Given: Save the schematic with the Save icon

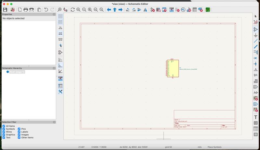Looking at the screenshot, I should pos(5,10).
